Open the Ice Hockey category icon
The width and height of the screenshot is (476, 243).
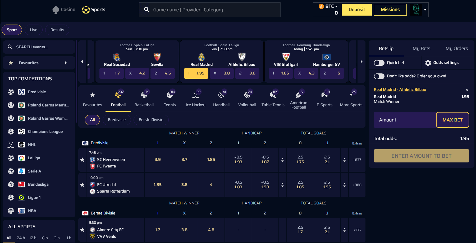195,95
